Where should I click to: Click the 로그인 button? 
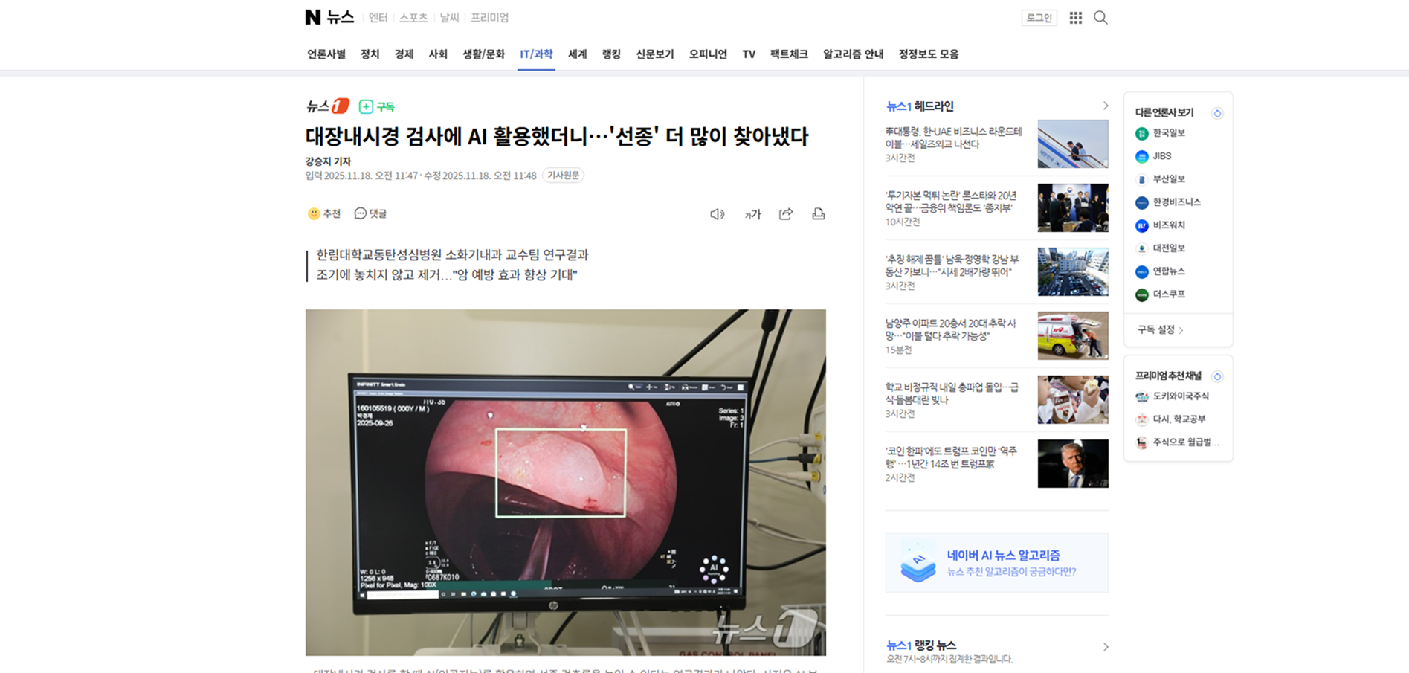click(x=1039, y=18)
